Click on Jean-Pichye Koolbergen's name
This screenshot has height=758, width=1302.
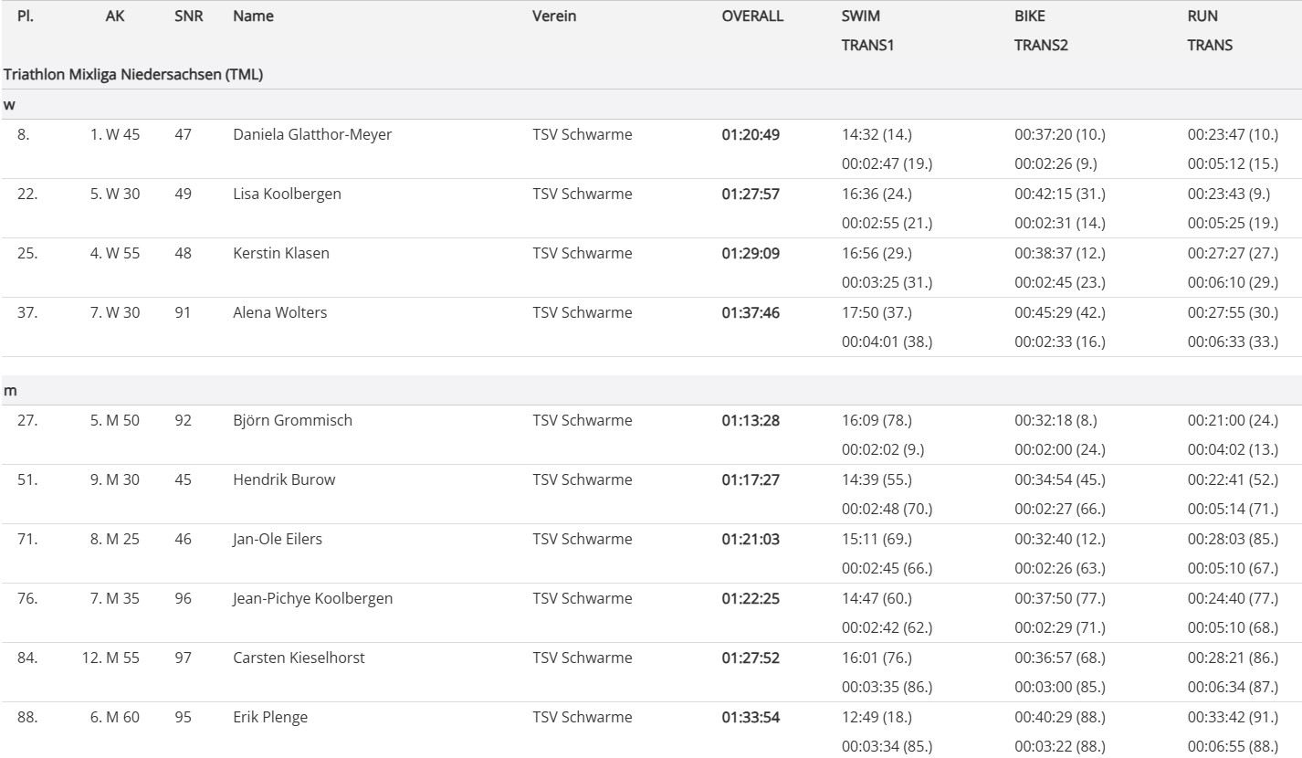click(x=312, y=598)
